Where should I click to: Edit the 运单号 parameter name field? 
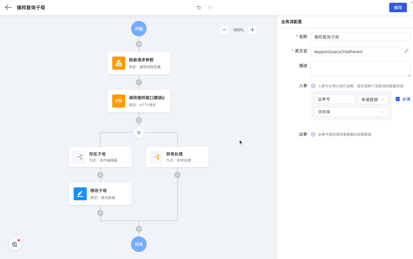pos(335,99)
